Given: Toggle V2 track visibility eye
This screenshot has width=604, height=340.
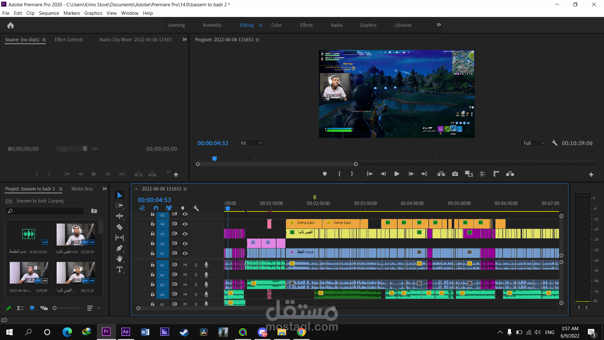Looking at the screenshot, I should (185, 244).
